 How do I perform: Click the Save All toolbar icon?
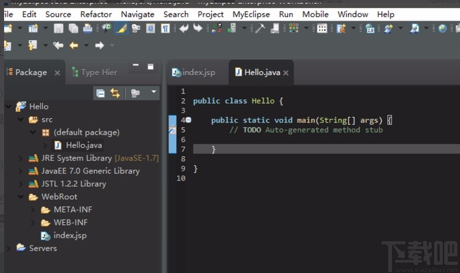click(73, 28)
